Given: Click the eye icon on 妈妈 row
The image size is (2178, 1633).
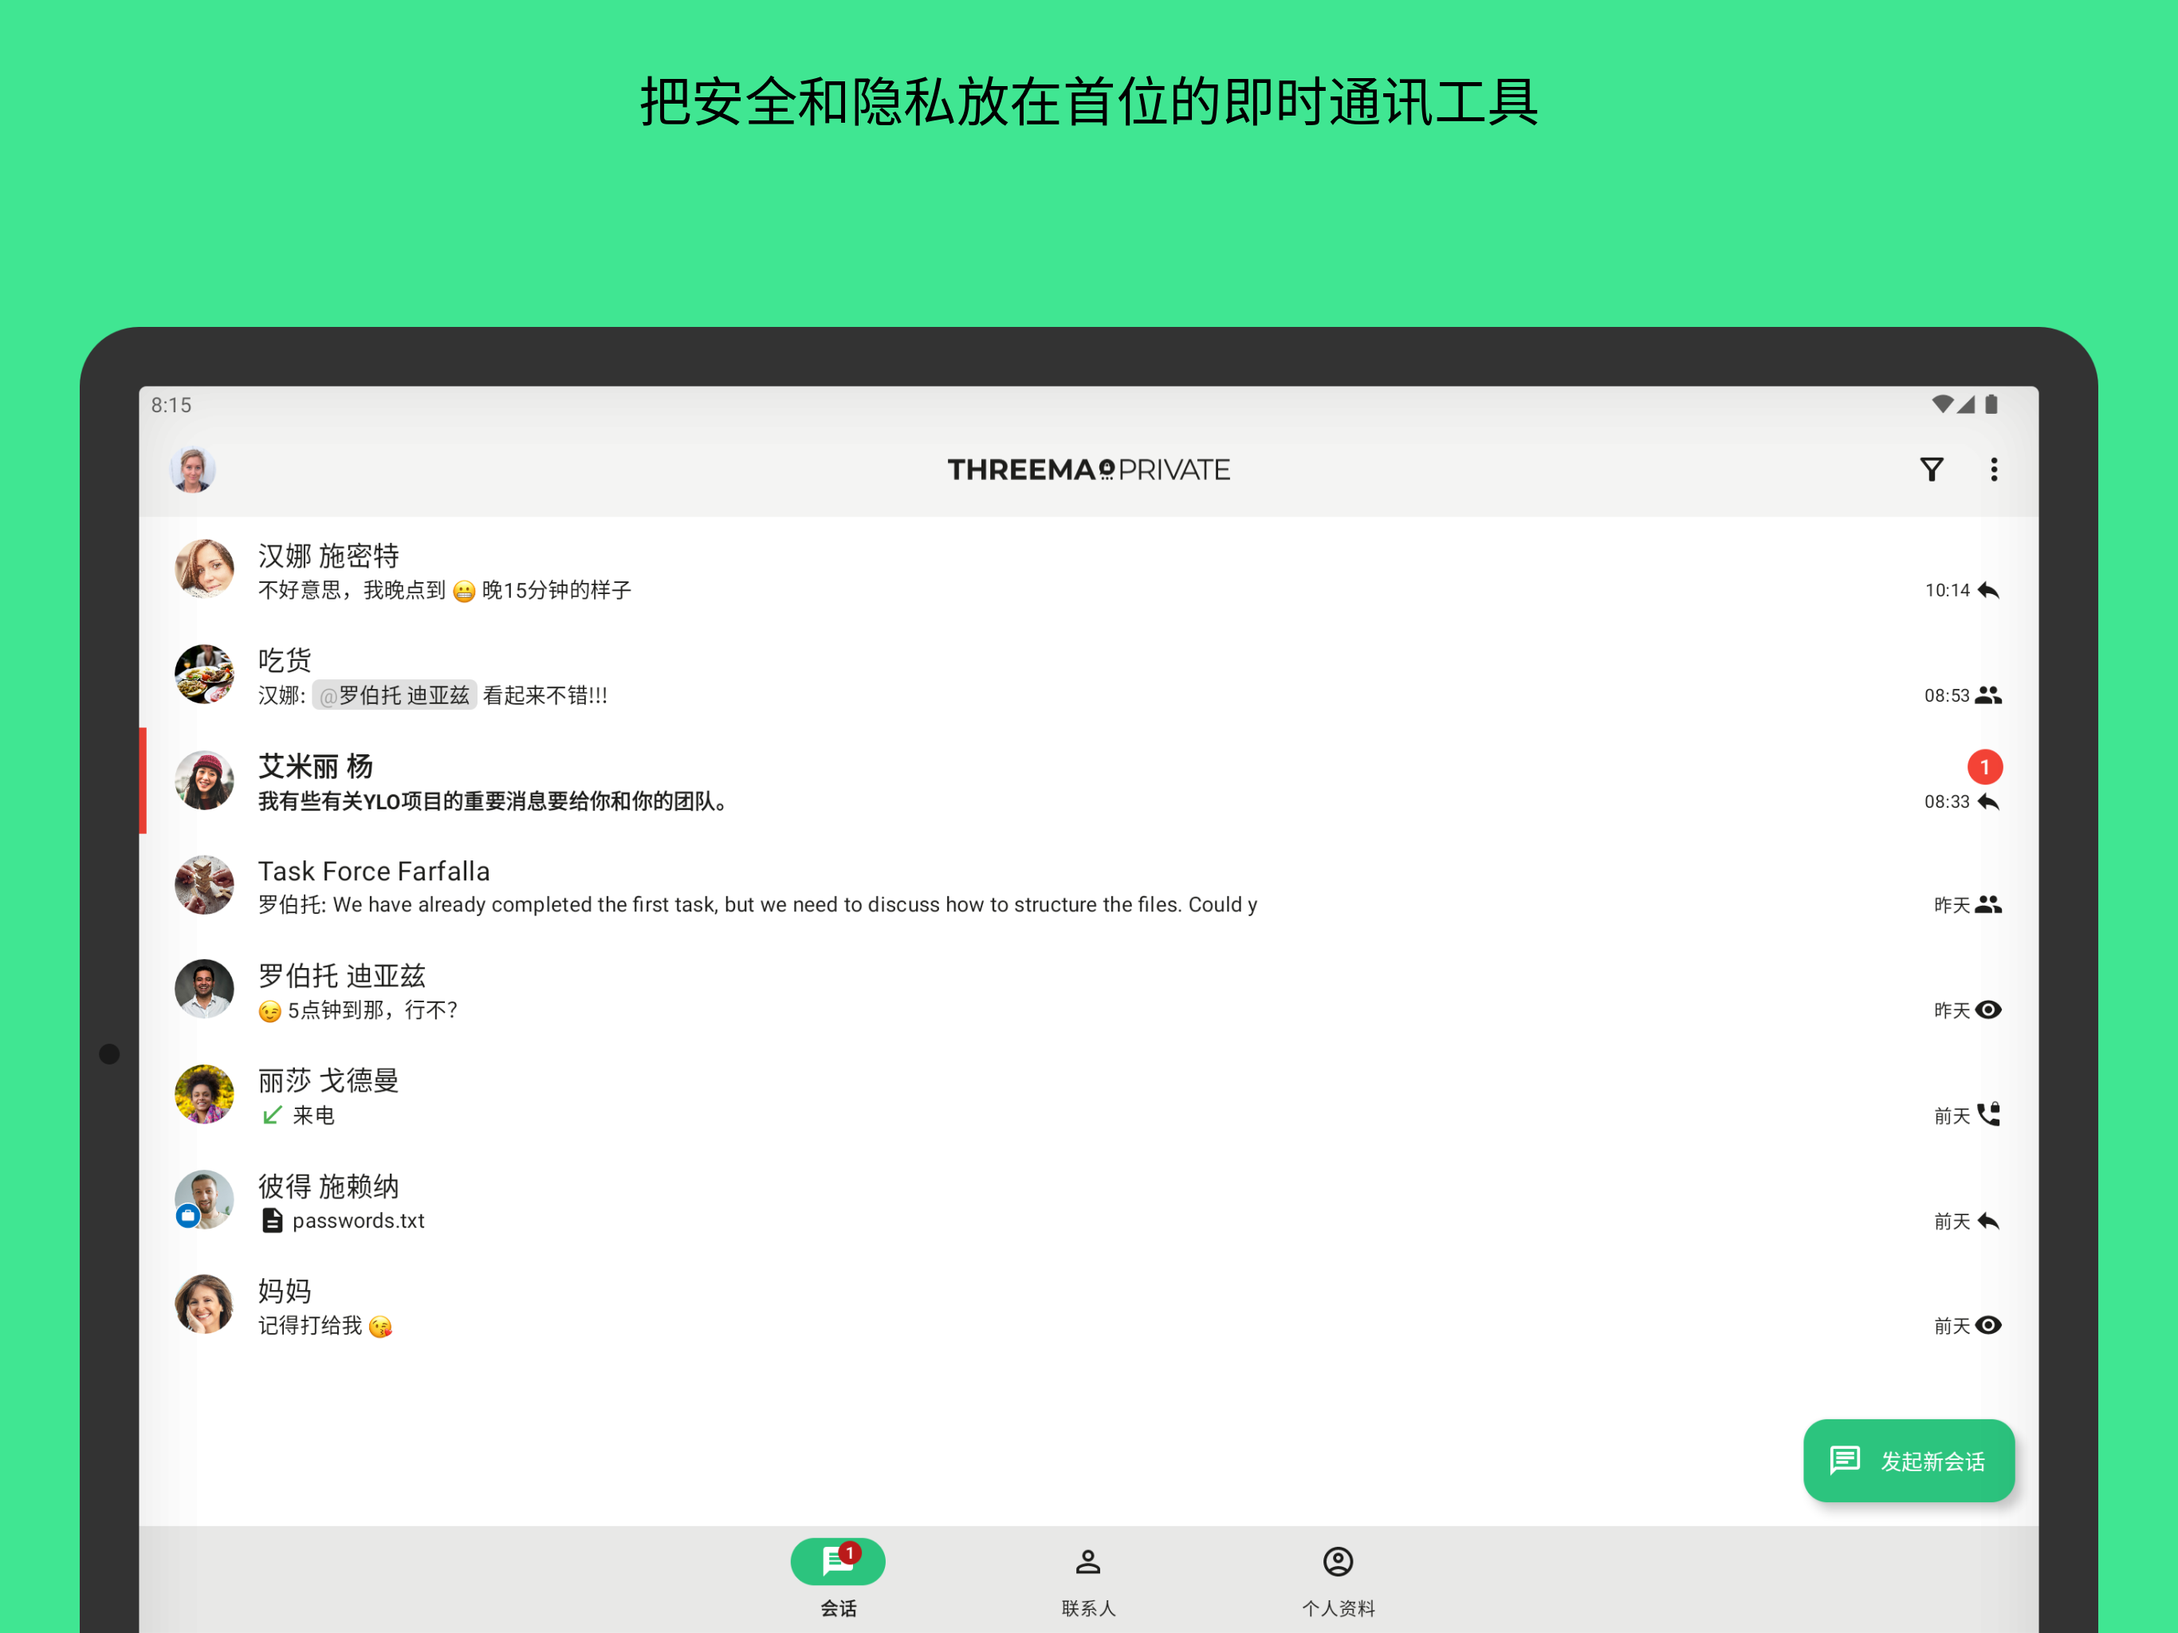Looking at the screenshot, I should point(1988,1324).
